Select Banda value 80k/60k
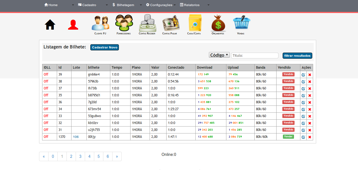 [x=262, y=137]
